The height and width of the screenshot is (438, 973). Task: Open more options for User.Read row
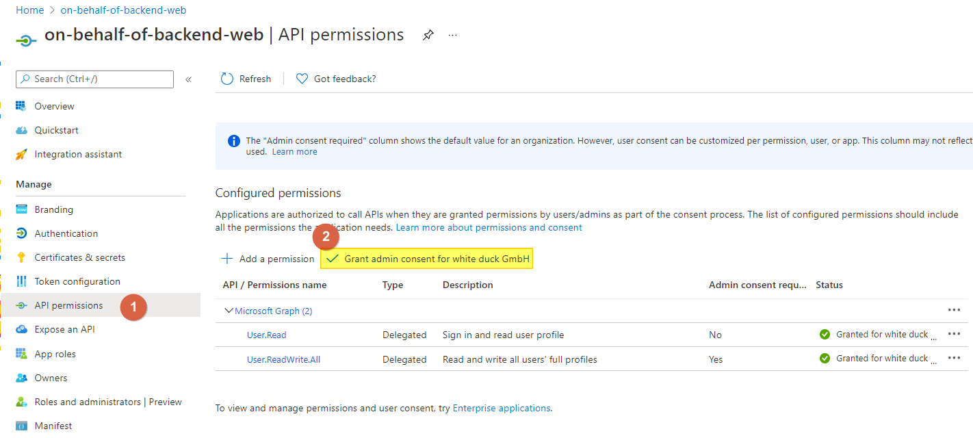point(954,334)
